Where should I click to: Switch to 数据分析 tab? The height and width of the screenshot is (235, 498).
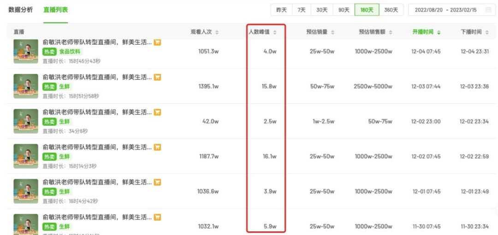pyautogui.click(x=21, y=10)
